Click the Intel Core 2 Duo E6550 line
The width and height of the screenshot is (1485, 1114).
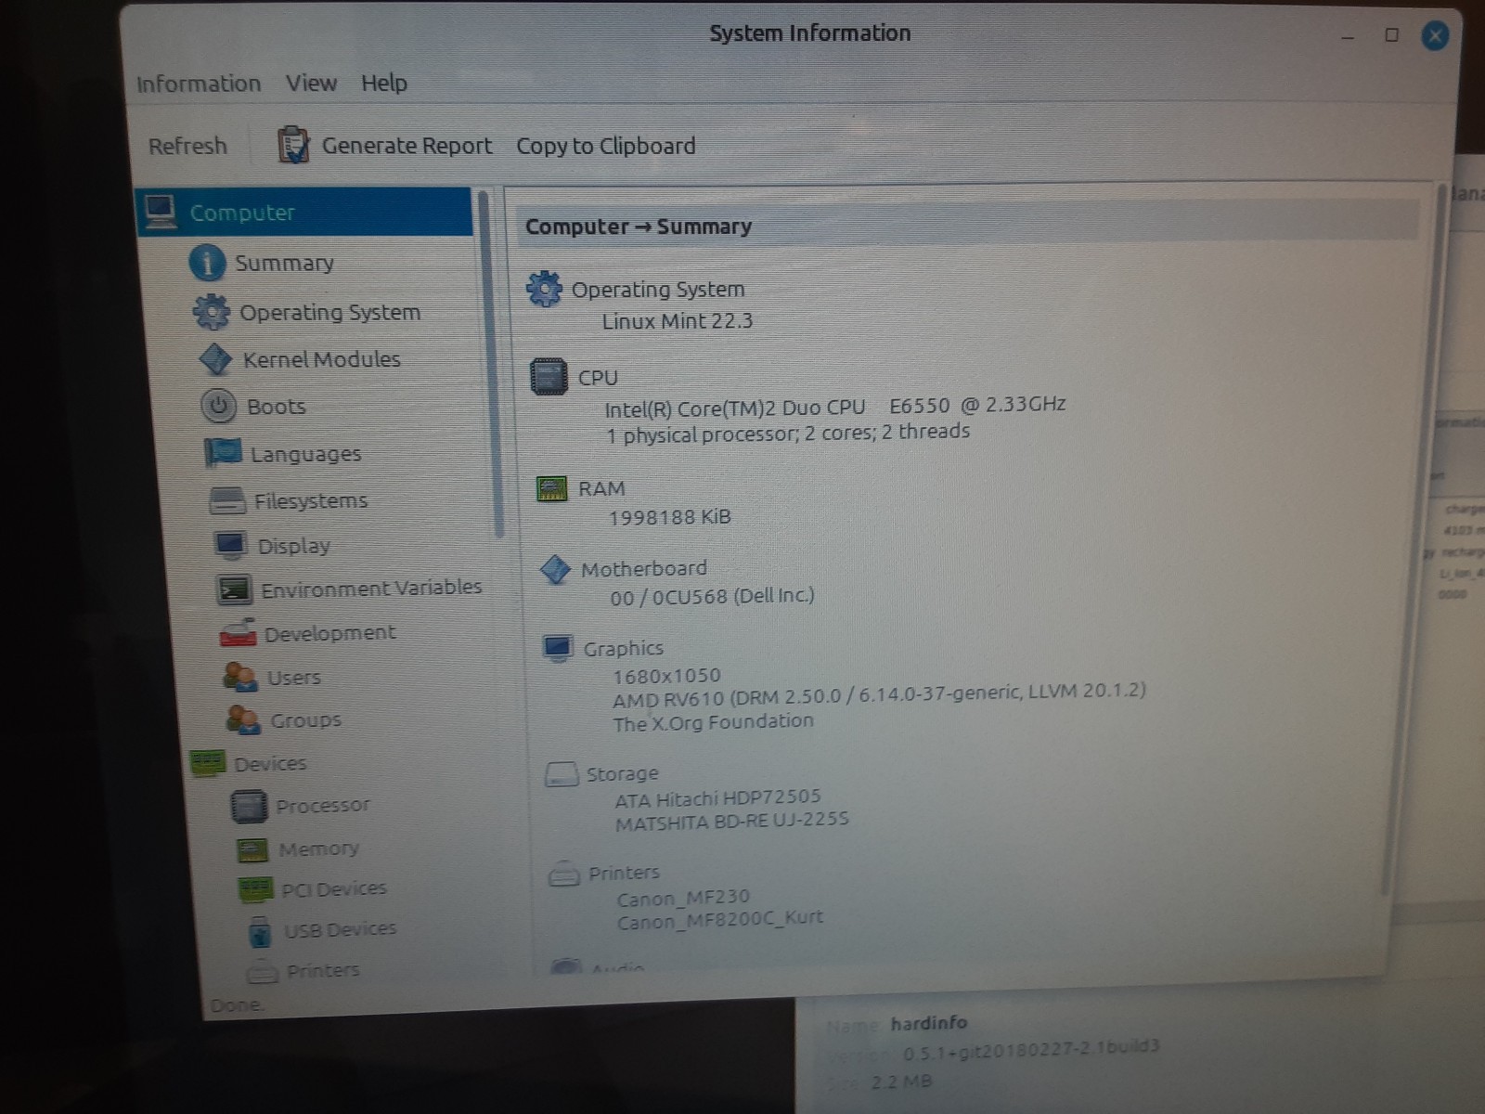point(835,407)
